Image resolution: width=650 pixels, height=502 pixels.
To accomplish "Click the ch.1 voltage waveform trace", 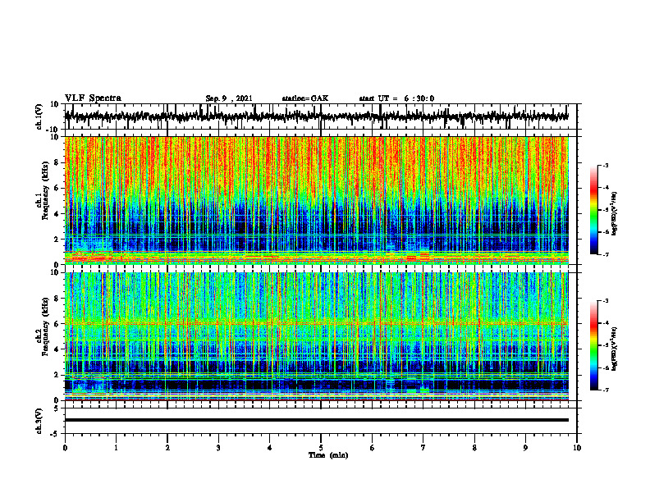I will 317,116.
